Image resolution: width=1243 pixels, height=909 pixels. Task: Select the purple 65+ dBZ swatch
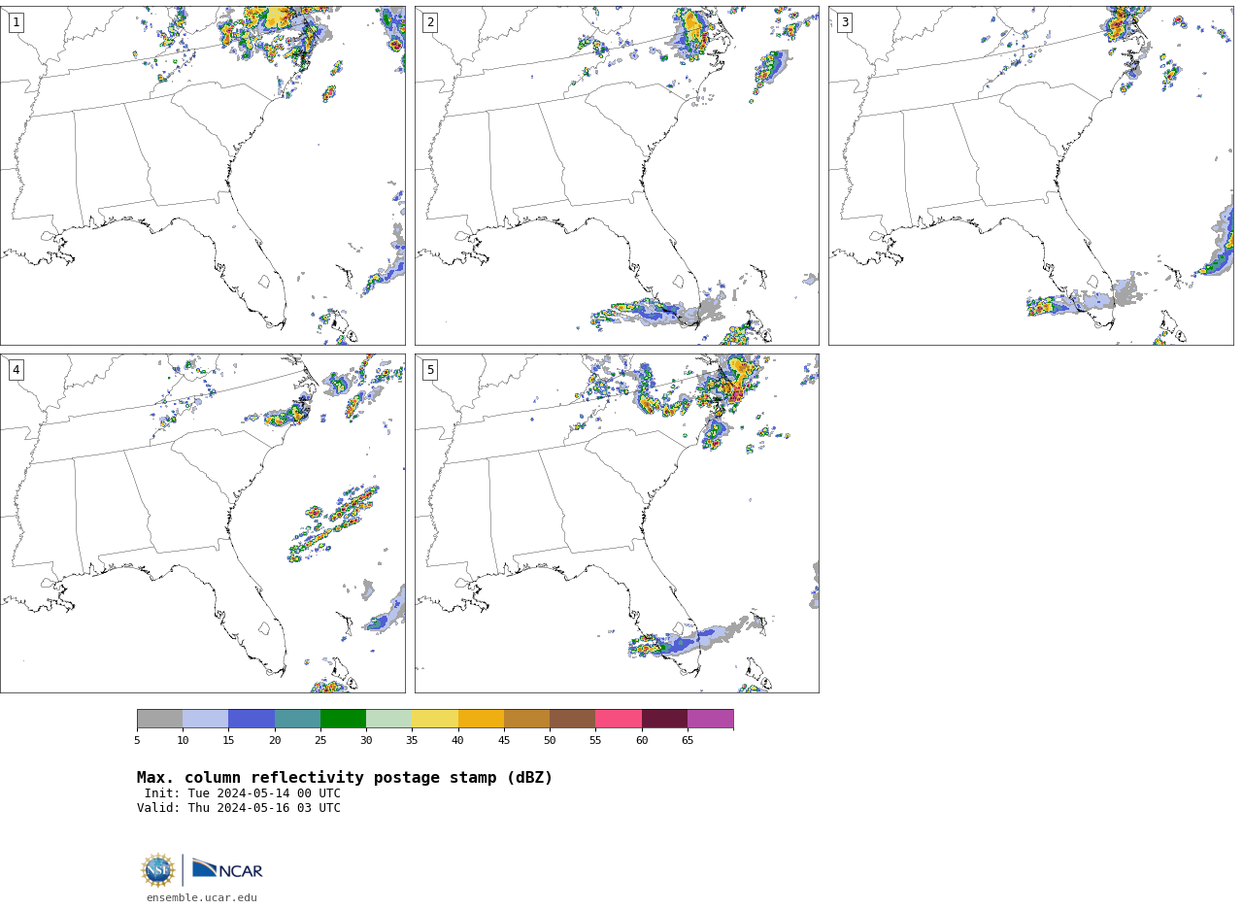click(710, 719)
